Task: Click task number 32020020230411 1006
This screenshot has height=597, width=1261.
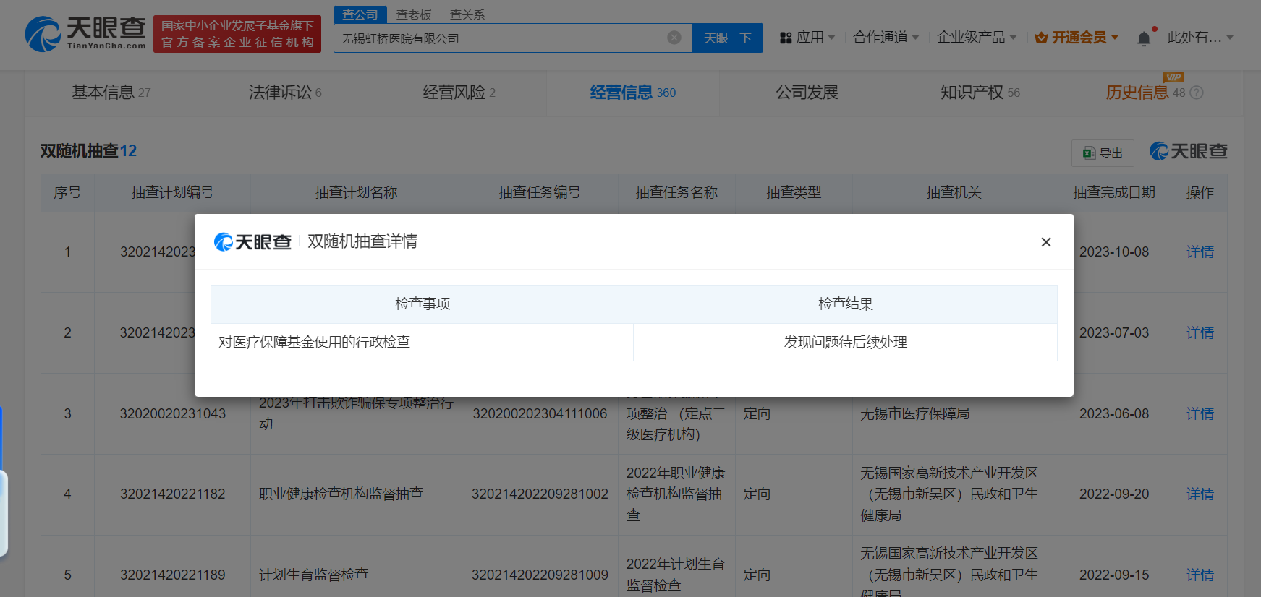Action: coord(540,414)
